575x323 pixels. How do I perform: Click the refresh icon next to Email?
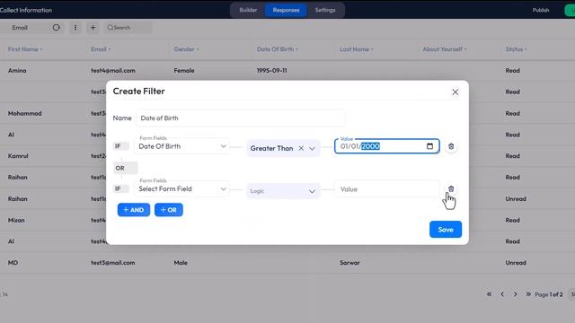pos(56,28)
